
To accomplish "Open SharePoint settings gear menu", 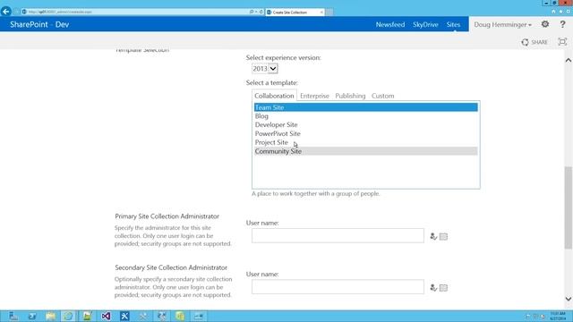I will coord(545,24).
